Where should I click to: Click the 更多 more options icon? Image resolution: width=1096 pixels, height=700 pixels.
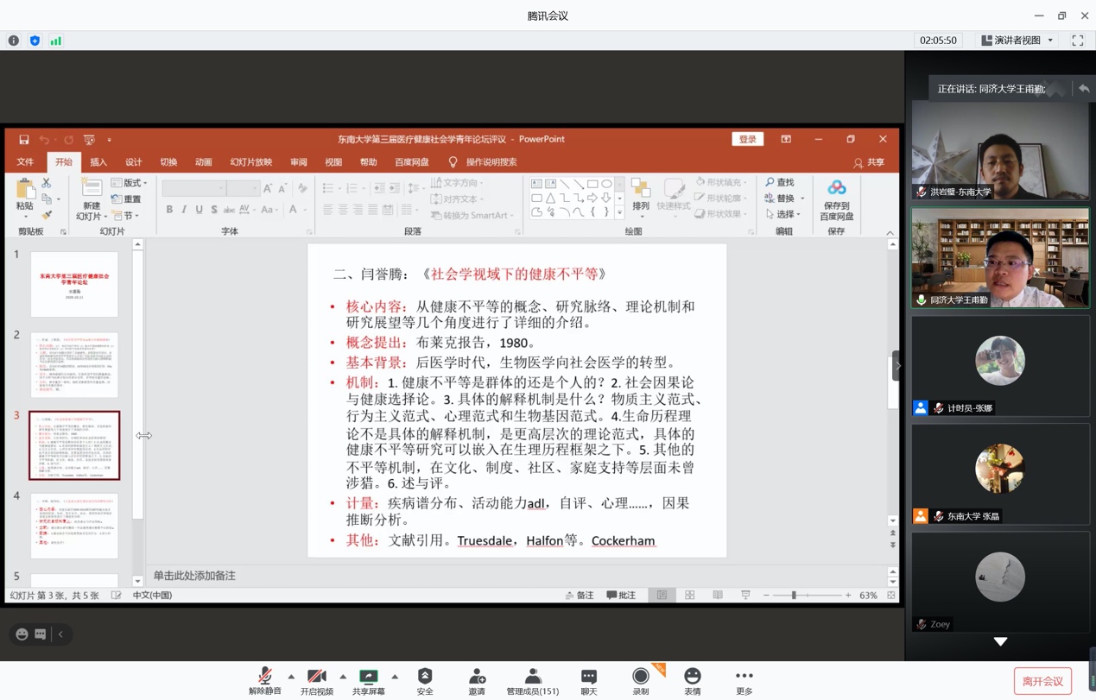tap(744, 680)
